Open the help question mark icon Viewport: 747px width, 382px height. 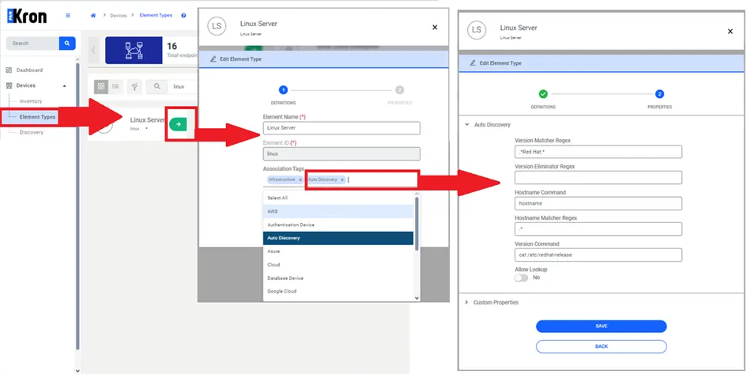click(183, 16)
